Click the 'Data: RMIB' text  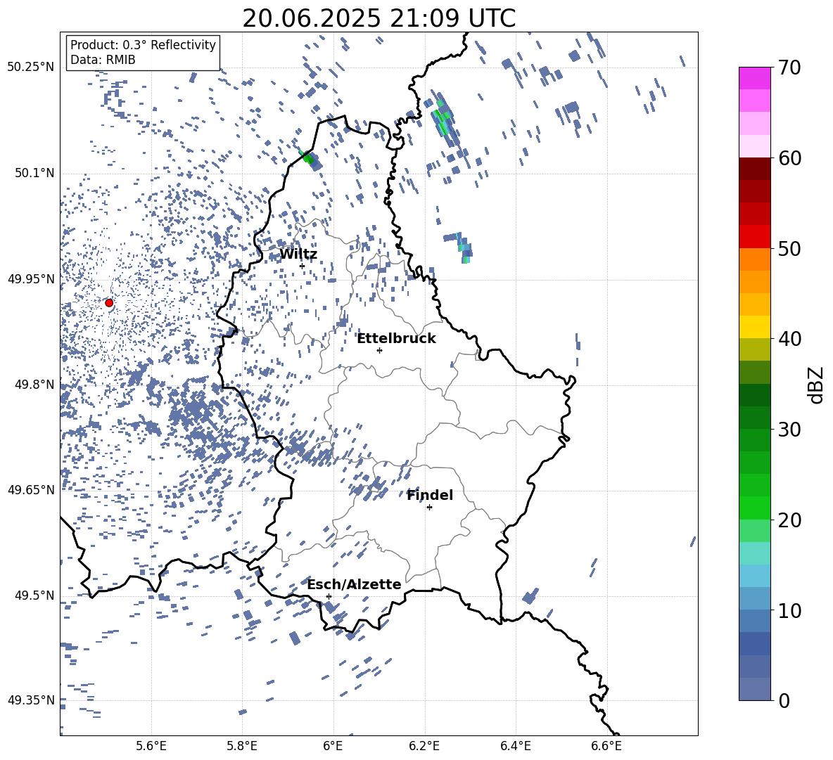tap(103, 60)
